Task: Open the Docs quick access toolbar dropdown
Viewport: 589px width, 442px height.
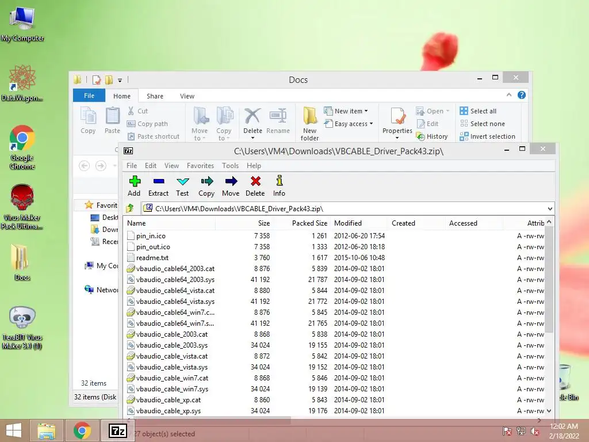Action: pyautogui.click(x=120, y=80)
